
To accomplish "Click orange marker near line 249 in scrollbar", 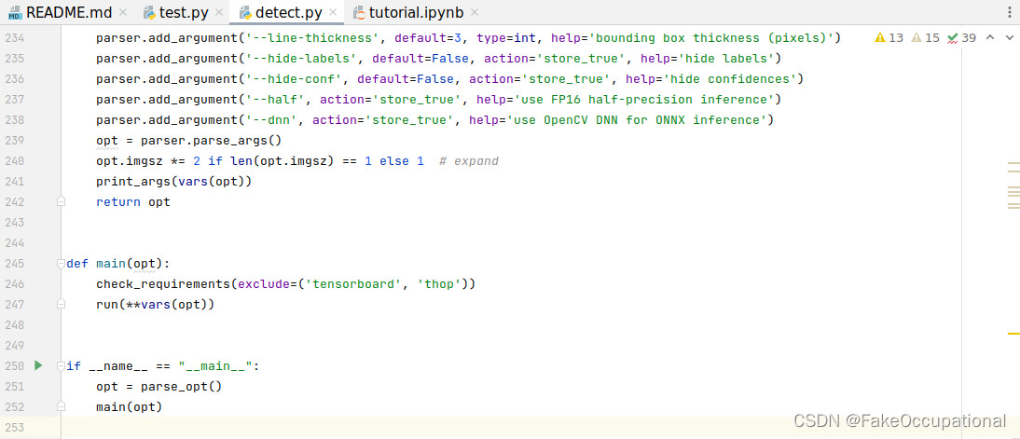I will [x=1013, y=334].
